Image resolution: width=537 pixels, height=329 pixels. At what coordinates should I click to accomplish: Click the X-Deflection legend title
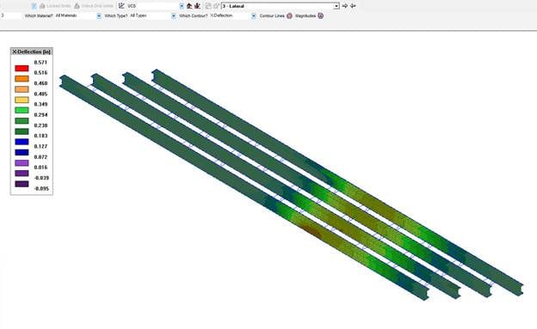pyautogui.click(x=32, y=52)
